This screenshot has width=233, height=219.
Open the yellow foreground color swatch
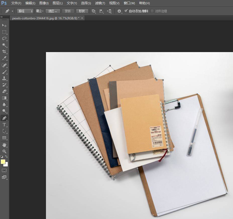tap(3, 162)
